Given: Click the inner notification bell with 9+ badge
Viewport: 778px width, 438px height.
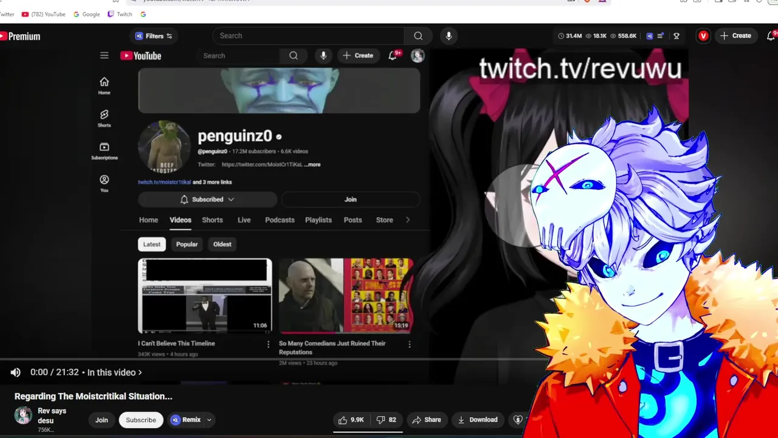Looking at the screenshot, I should click(x=393, y=55).
